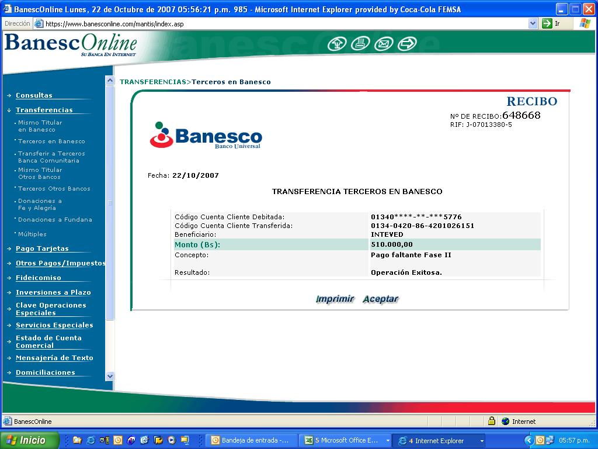This screenshot has width=598, height=449.
Task: Click the page icon in the address bar
Action: click(39, 23)
